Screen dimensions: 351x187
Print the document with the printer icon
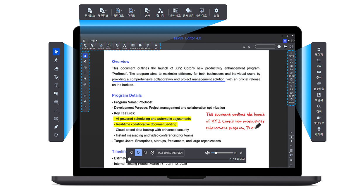(x=285, y=46)
